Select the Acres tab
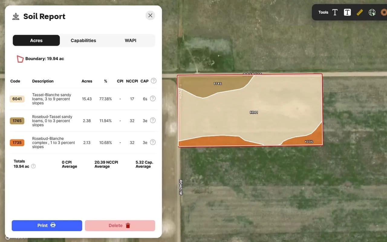 (x=36, y=41)
